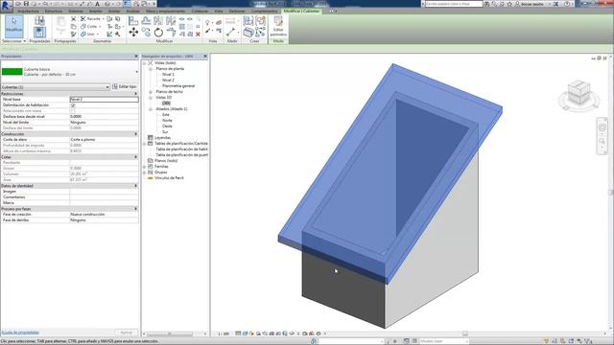Viewport: 614px width, 345px height.
Task: Select the Modificar arrow tool
Action: point(14,26)
